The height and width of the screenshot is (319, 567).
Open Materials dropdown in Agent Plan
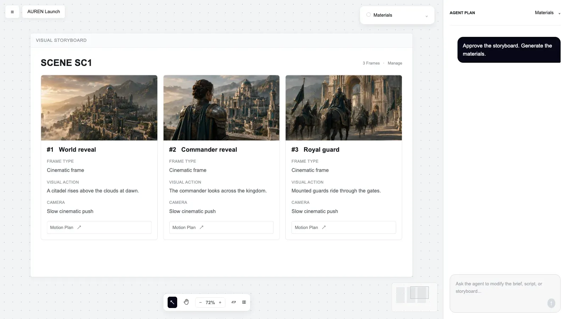(x=548, y=13)
